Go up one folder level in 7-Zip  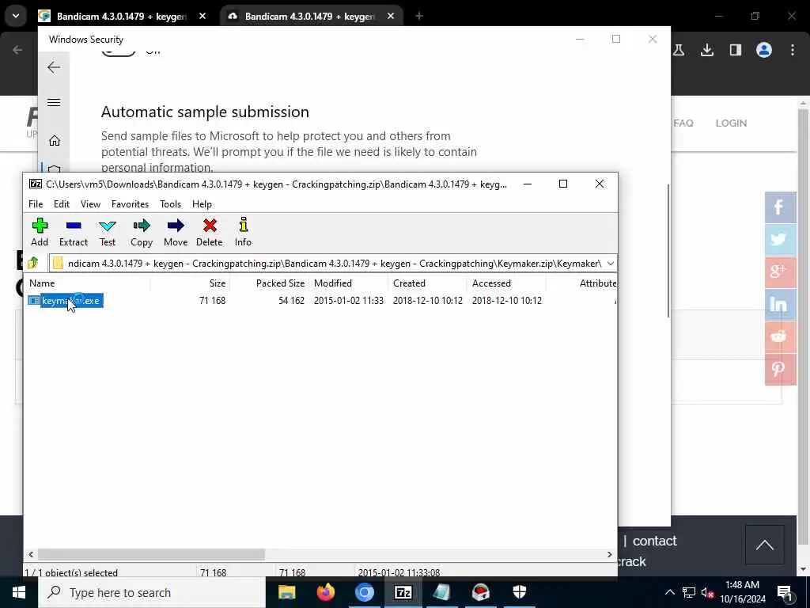[33, 263]
